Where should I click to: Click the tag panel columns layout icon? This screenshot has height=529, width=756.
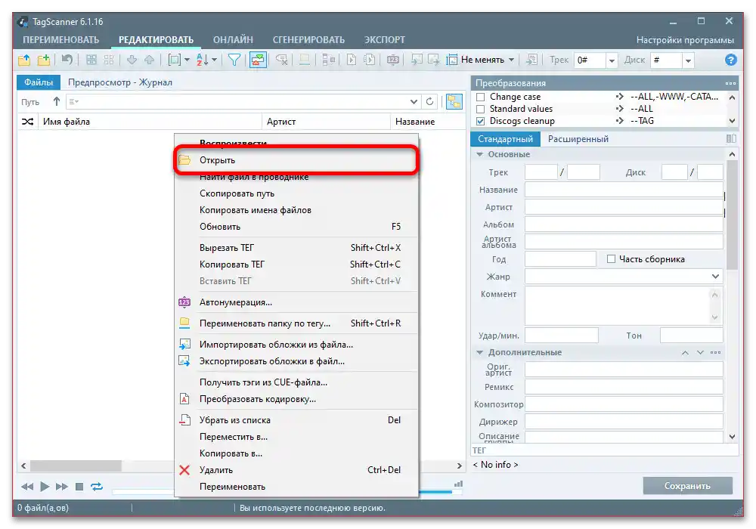pos(731,139)
